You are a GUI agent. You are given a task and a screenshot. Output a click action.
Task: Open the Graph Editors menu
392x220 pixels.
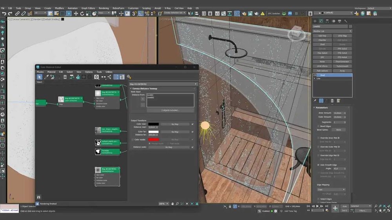(88, 8)
